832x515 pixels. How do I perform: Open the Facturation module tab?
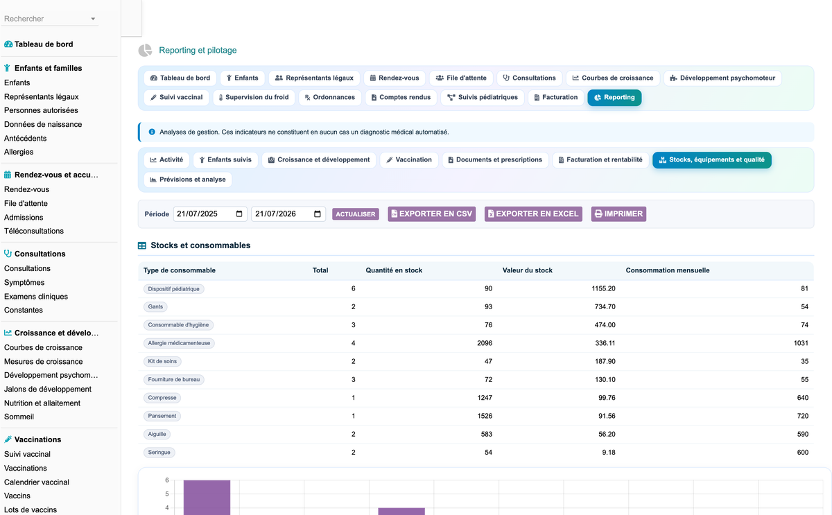556,98
